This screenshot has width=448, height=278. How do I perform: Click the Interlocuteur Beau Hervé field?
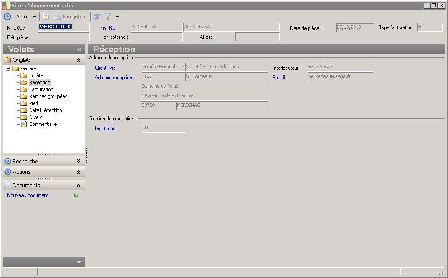(x=340, y=67)
